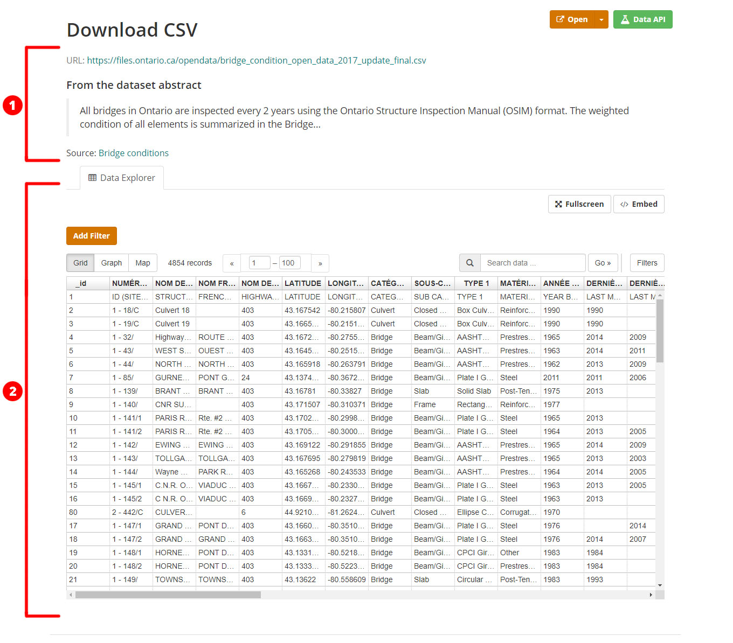Click the Filters button
The image size is (733, 643).
(647, 263)
